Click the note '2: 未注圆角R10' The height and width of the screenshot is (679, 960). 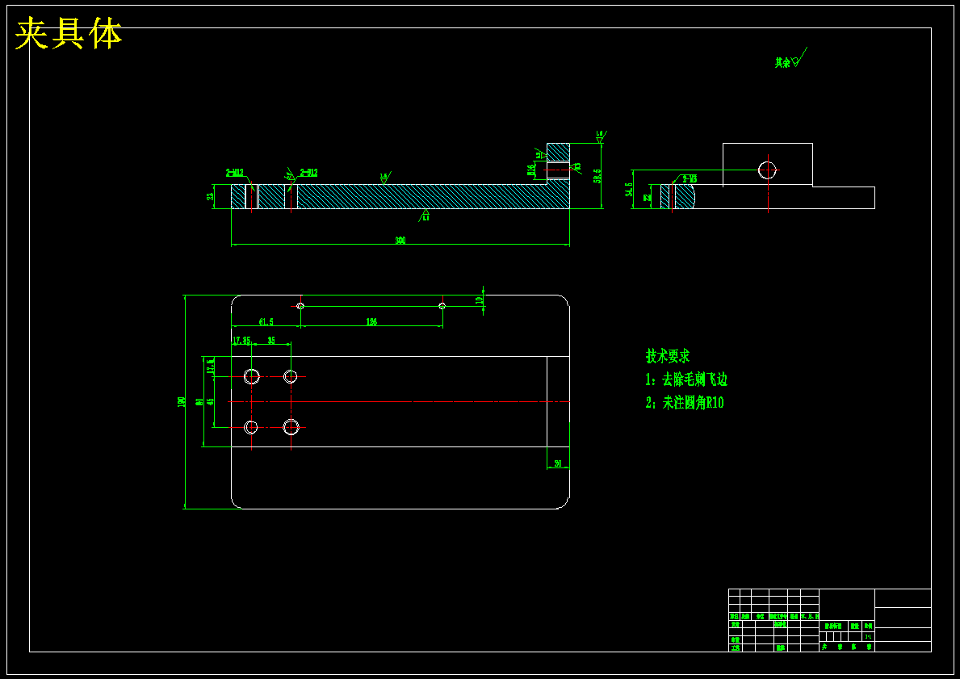(685, 403)
